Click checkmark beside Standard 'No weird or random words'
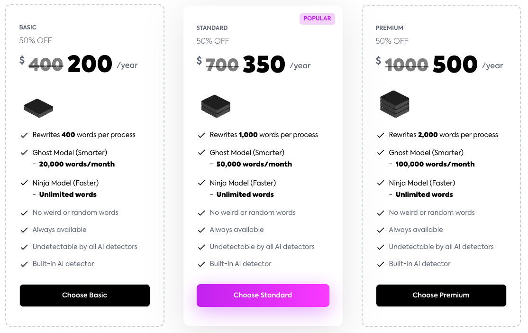 pos(201,213)
